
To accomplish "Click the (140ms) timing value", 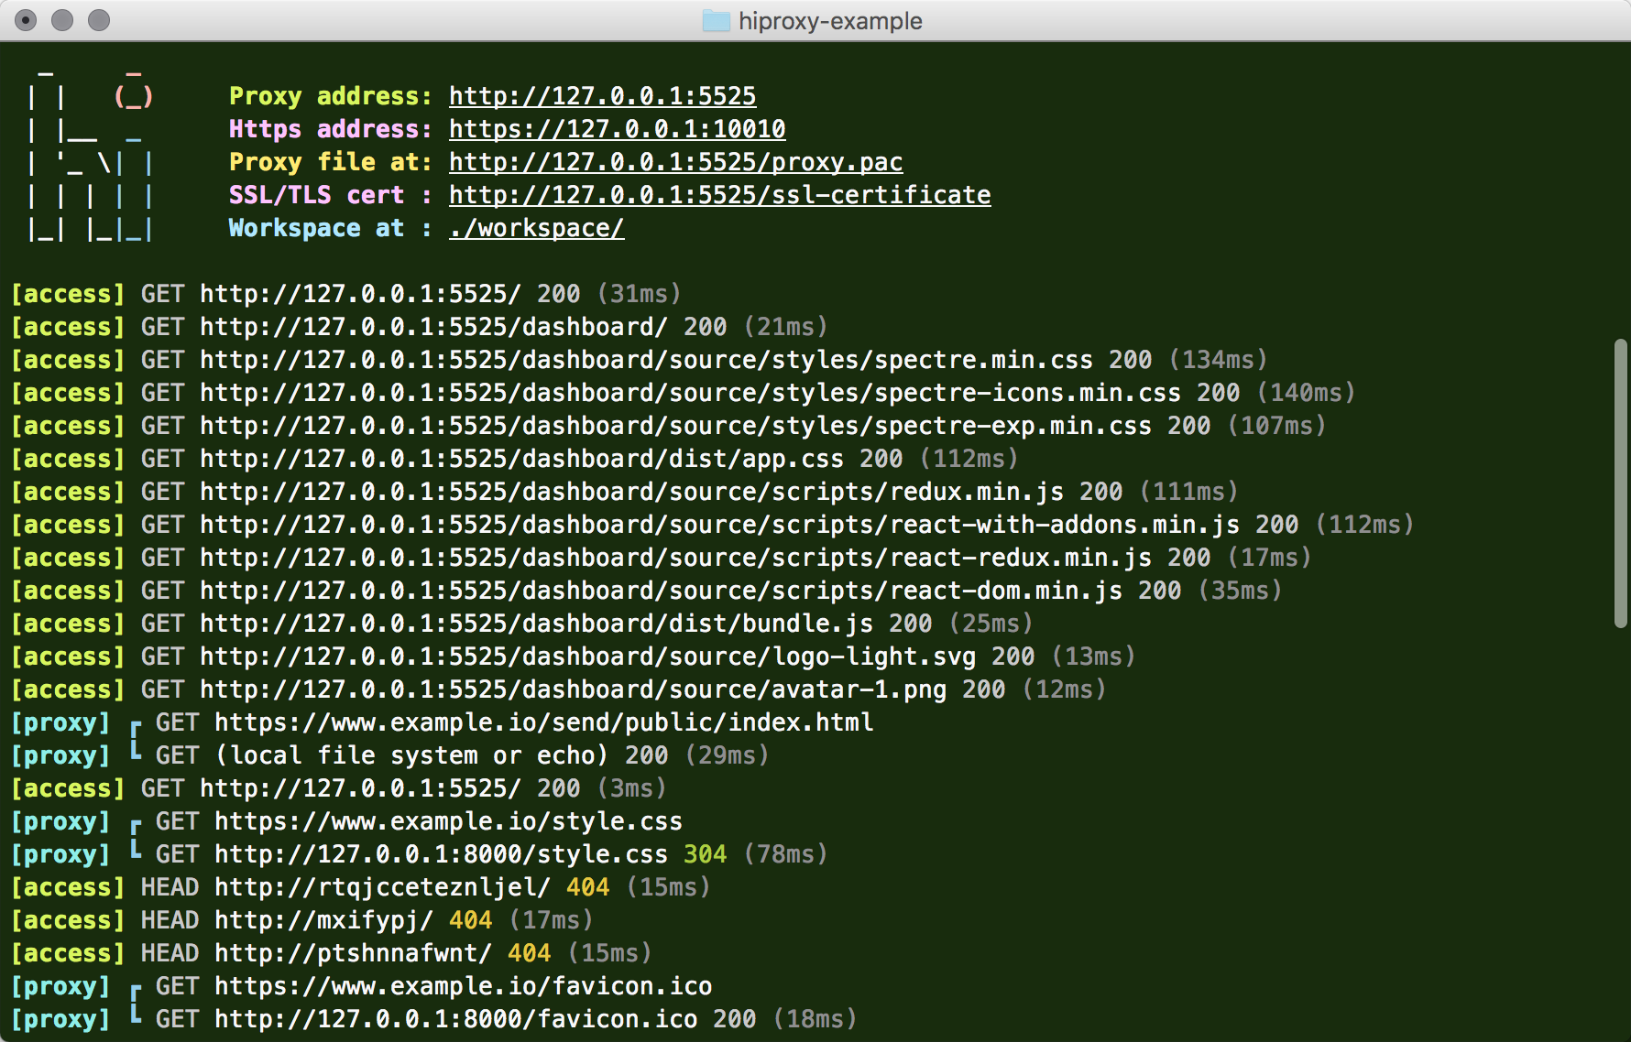I will tap(1307, 393).
